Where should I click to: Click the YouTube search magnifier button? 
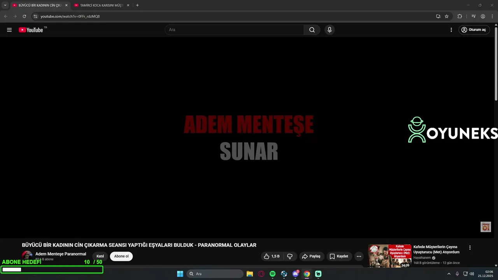pyautogui.click(x=312, y=30)
